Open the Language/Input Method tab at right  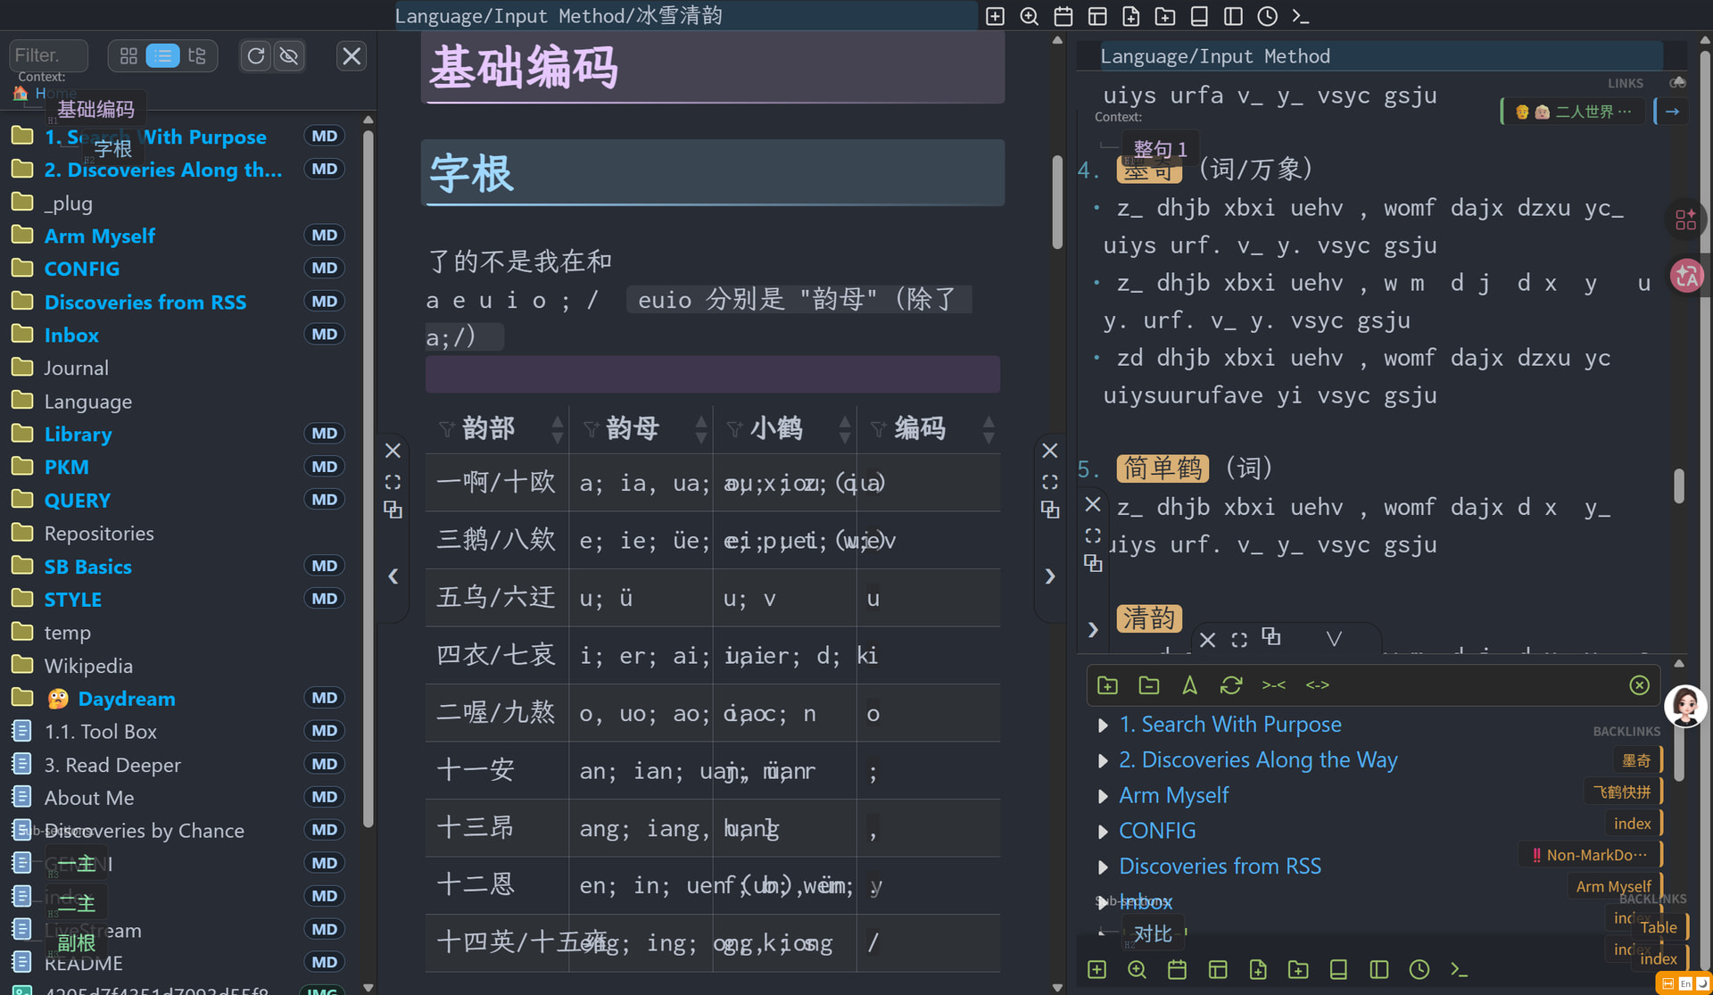(1215, 56)
